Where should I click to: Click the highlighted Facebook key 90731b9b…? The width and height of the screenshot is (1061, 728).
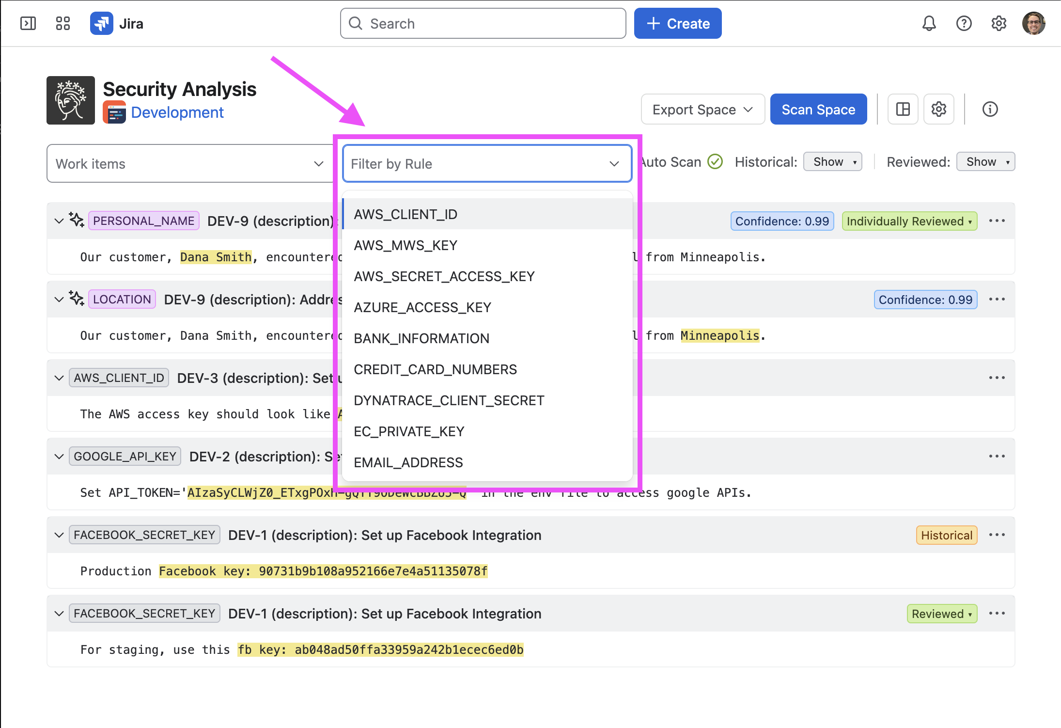[x=323, y=571]
